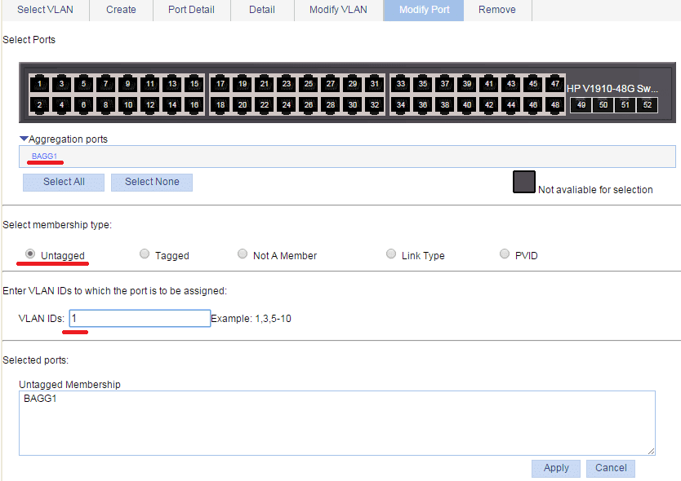Choose the Untagged membership type

click(x=30, y=254)
